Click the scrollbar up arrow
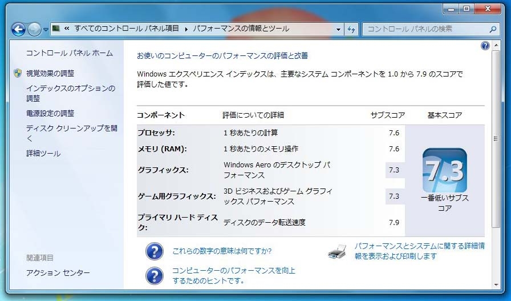 point(496,45)
